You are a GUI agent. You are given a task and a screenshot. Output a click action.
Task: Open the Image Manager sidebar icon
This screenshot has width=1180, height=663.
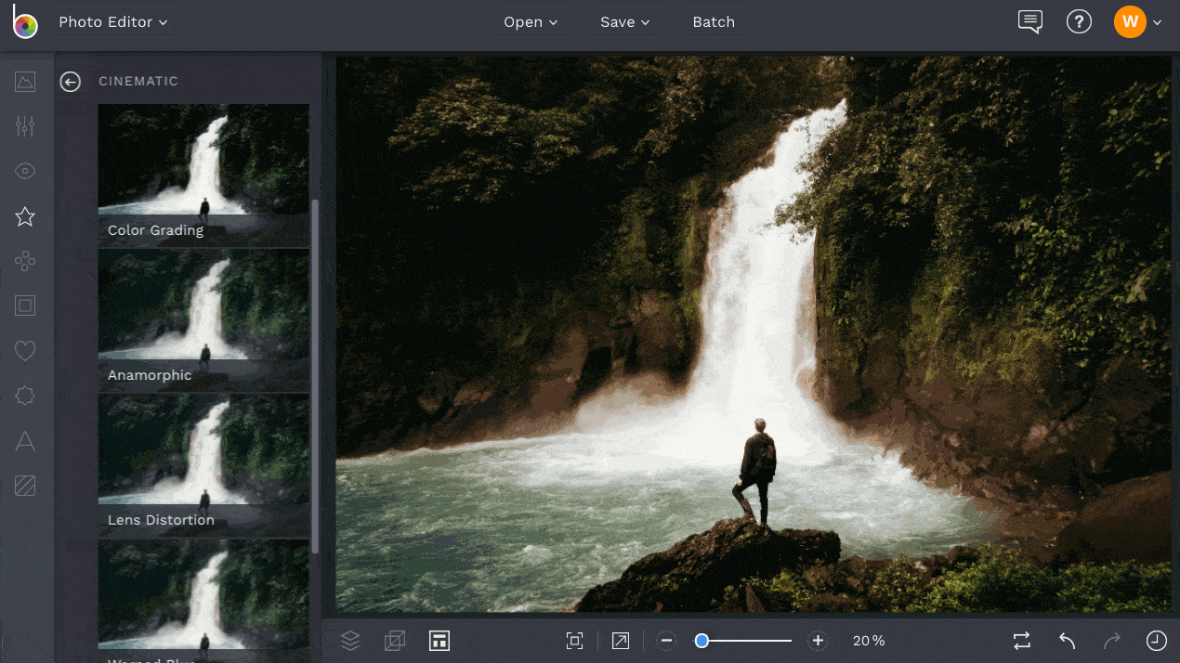[25, 82]
